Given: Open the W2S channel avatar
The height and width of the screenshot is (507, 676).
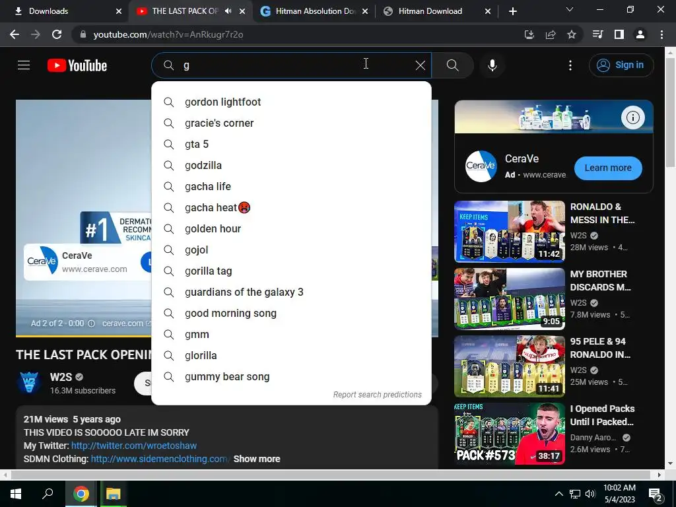Looking at the screenshot, I should 29,382.
